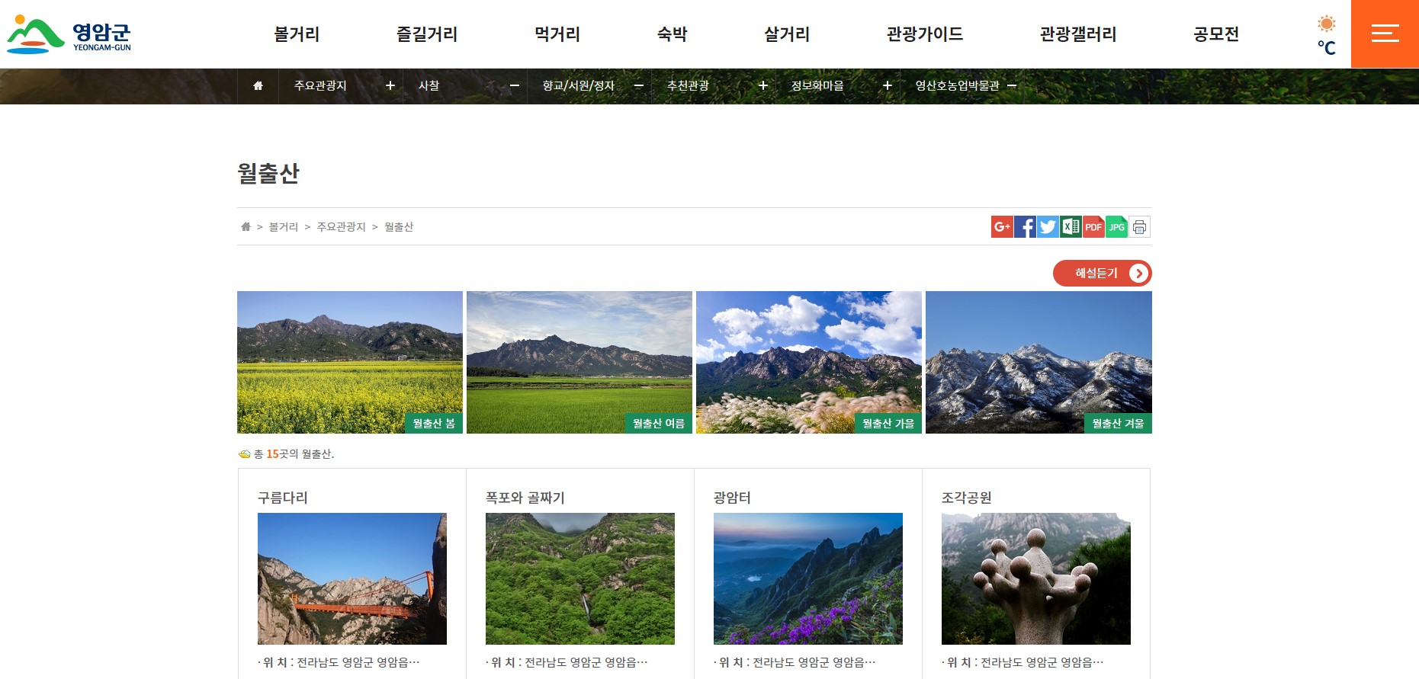Open the orange hamburger menu
The image size is (1419, 679).
click(x=1385, y=34)
